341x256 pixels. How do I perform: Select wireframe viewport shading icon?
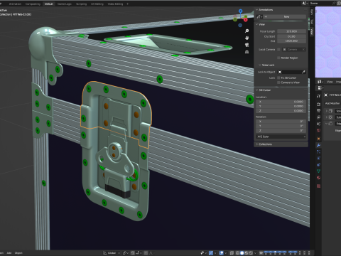pyautogui.click(x=237, y=253)
